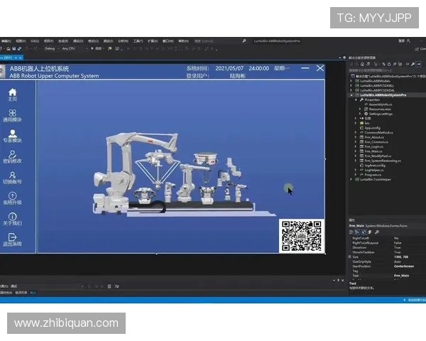
Task: Toggle the properties view button in Properties panel
Action: coord(364,232)
